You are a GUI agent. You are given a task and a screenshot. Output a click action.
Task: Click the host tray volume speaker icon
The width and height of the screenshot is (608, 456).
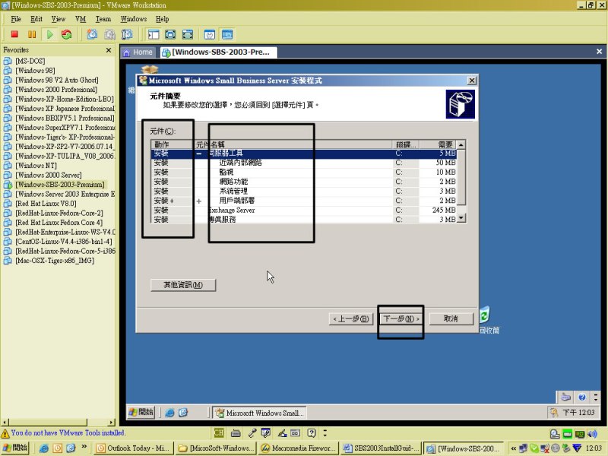[593, 433]
